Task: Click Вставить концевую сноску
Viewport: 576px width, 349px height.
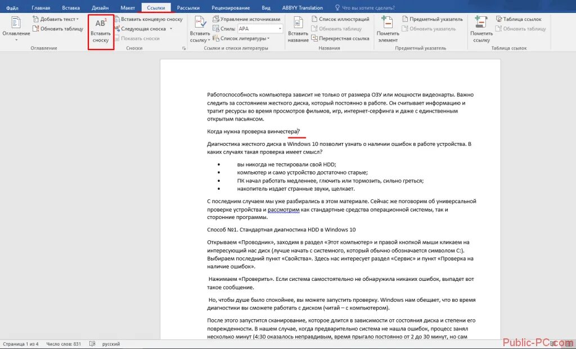Action: [148, 19]
